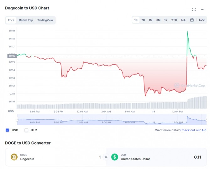Image resolution: width=210 pixels, height=169 pixels.
Task: Click the 0.116 current price label
Action: 12,56
